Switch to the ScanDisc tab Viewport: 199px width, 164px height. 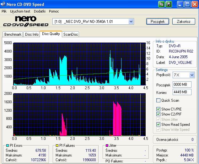(71, 34)
